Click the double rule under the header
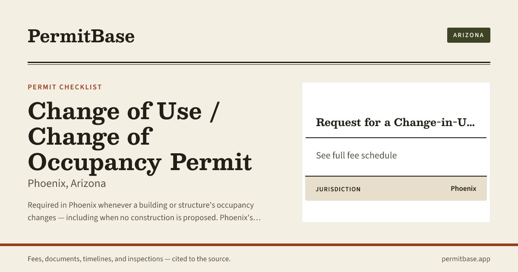This screenshot has height=272, width=518. [x=259, y=63]
